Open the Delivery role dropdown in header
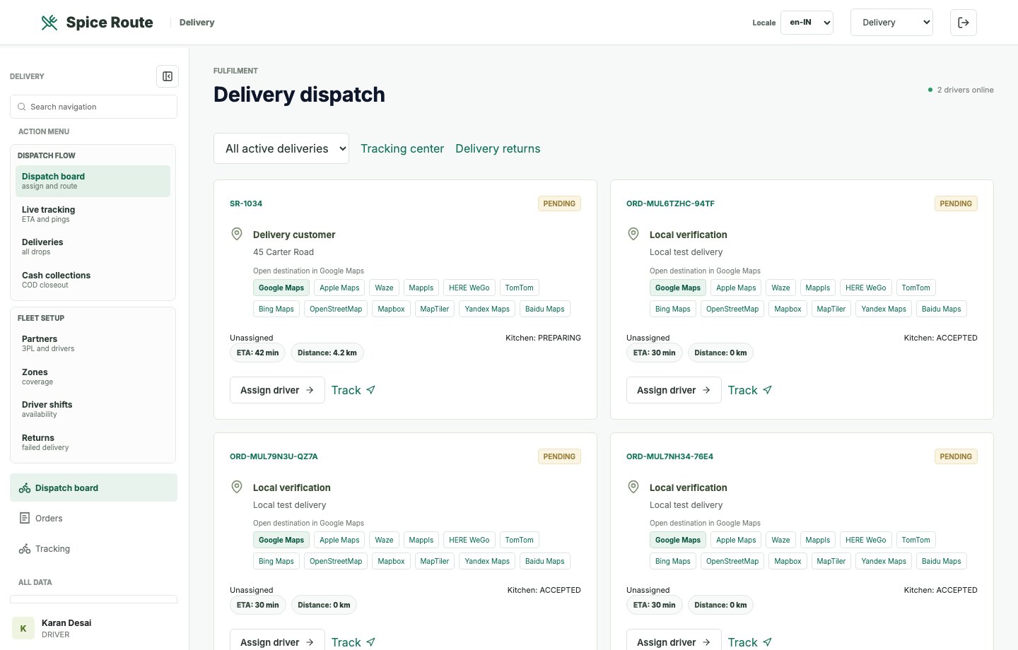The height and width of the screenshot is (650, 1018). [891, 23]
